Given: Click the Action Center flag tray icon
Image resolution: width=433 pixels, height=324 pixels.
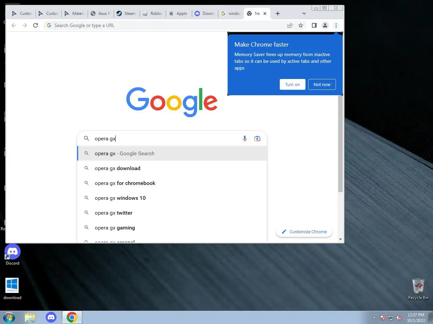Looking at the screenshot, I should (x=383, y=318).
